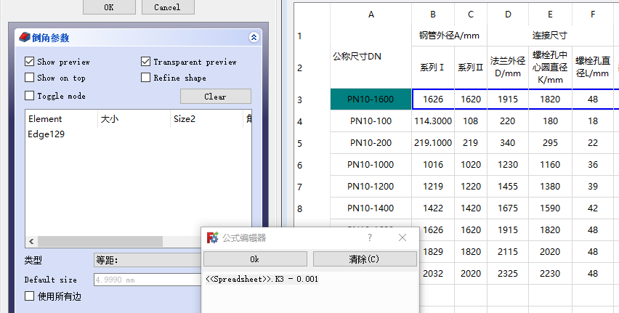Select Edge129 in the element list
Image resolution: width=619 pixels, height=313 pixels.
click(46, 134)
